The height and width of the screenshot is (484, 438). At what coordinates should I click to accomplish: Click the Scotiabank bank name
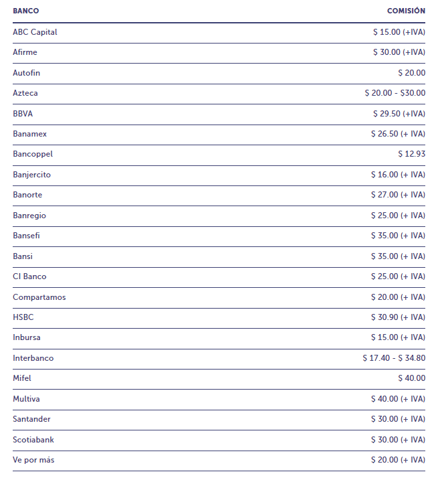[x=33, y=440]
